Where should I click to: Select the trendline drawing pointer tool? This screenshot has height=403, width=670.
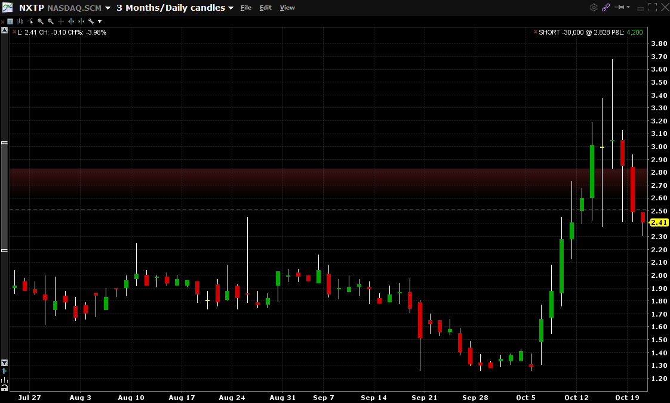click(30, 21)
